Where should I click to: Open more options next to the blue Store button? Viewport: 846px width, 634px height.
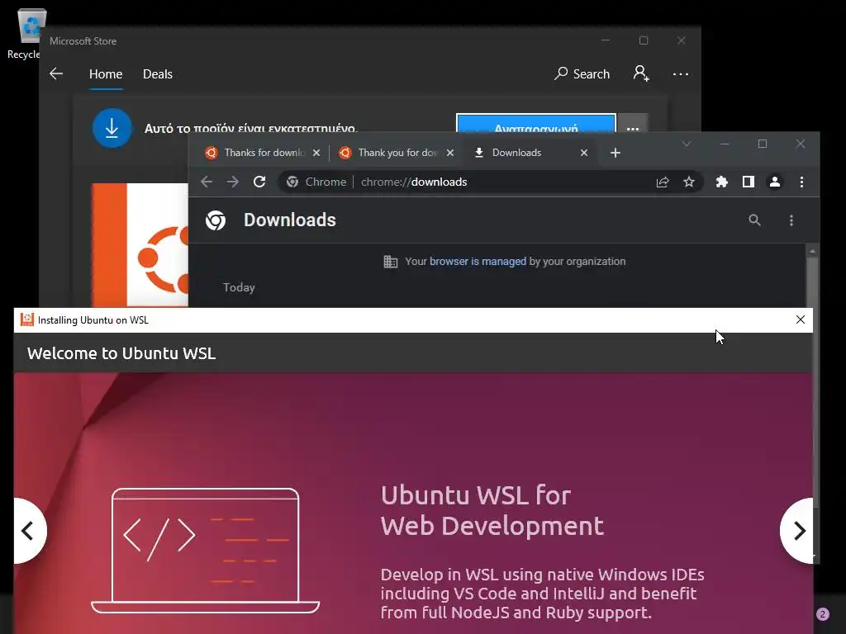point(633,123)
